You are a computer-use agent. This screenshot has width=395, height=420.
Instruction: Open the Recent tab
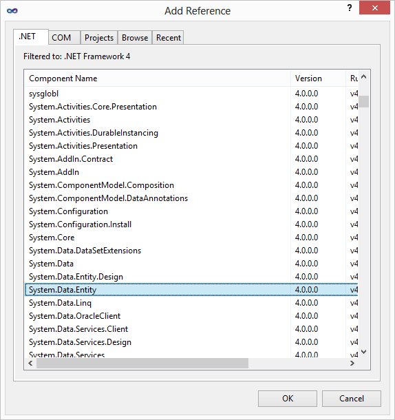click(169, 37)
